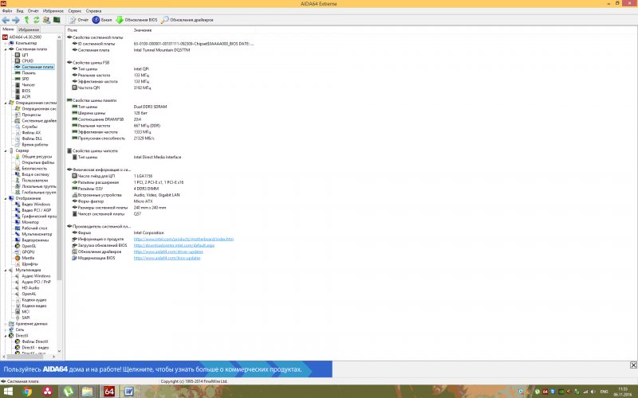The height and width of the screenshot is (398, 638).
Task: Expand the Хранение данных tree node
Action: (6, 324)
